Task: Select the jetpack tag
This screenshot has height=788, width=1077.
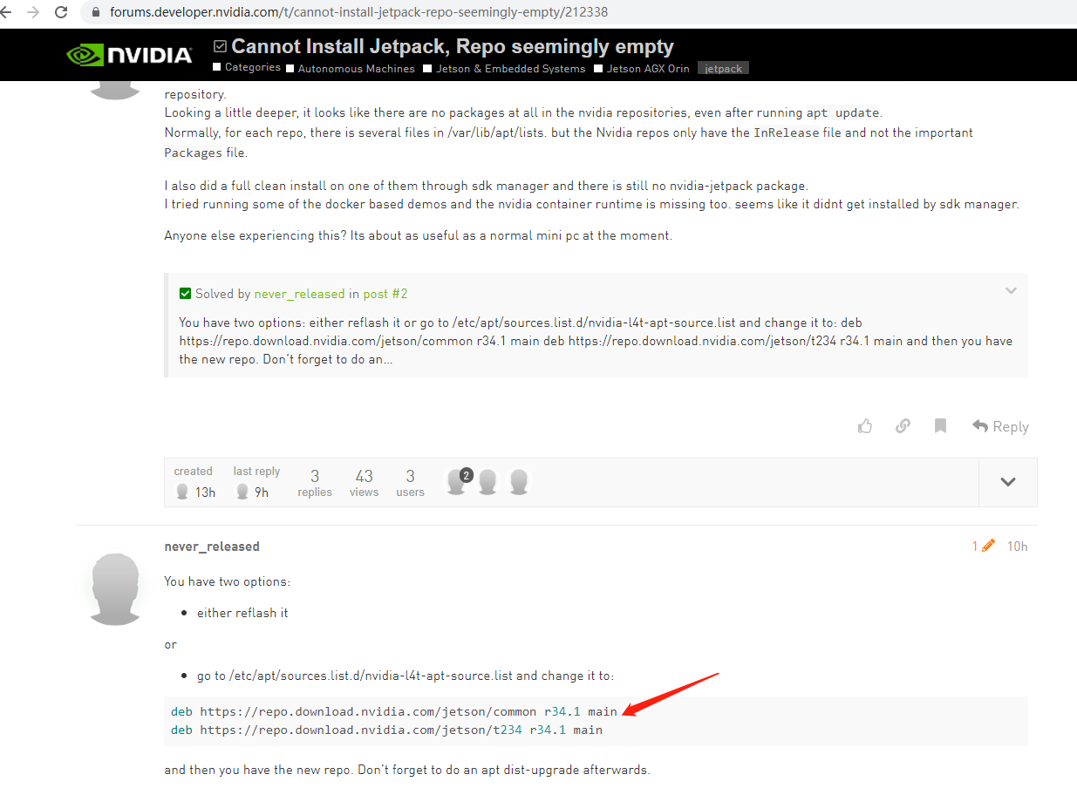Action: pyautogui.click(x=723, y=68)
